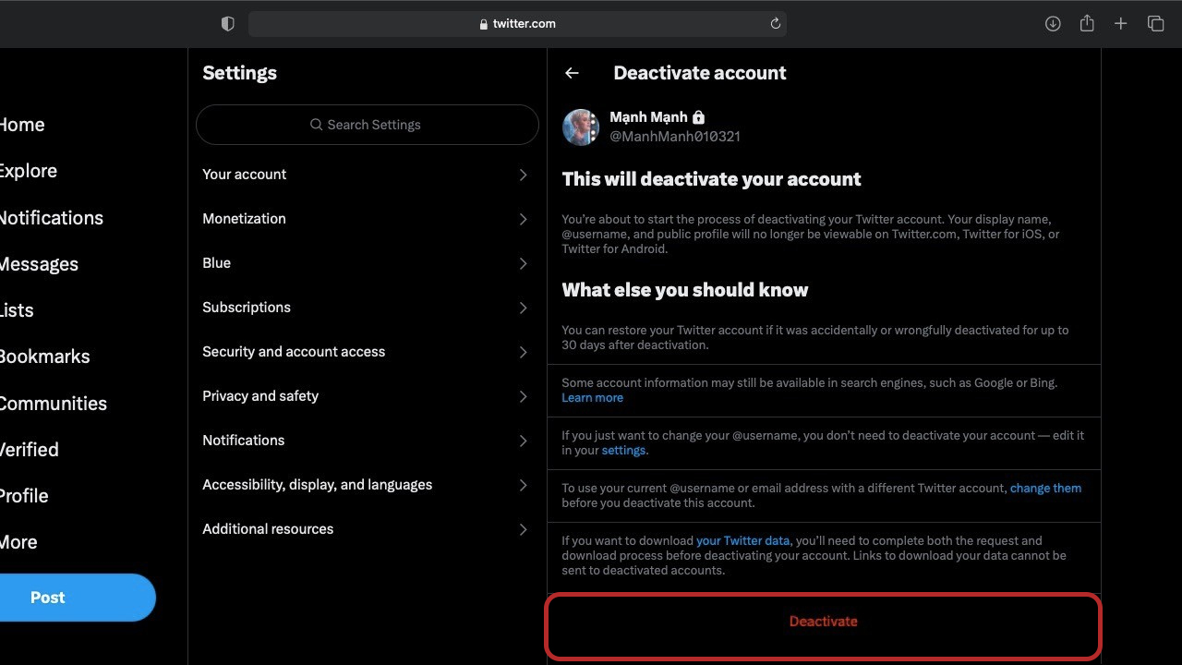Click the Deactivate account page title

pyautogui.click(x=700, y=73)
